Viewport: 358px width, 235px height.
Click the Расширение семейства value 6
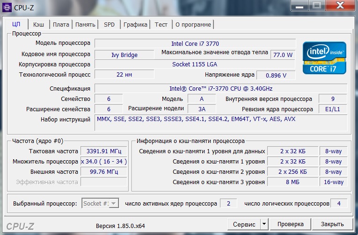[109, 109]
